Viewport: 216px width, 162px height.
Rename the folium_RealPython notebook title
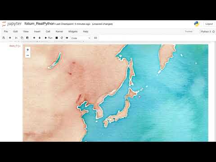(39, 24)
